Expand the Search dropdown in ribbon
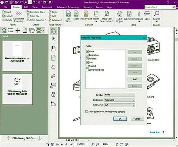Viewport: 178px width, 147px height. click(x=157, y=22)
